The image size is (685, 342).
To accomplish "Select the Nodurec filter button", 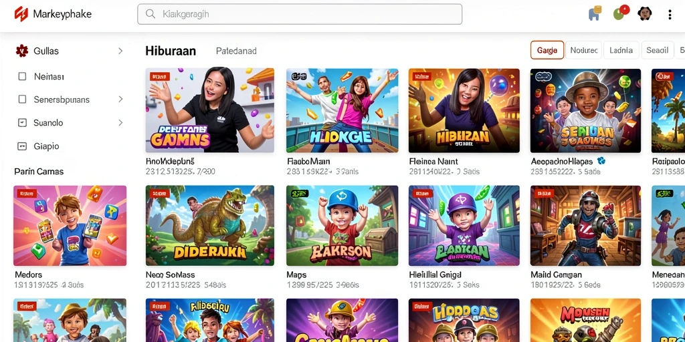I will 583,50.
